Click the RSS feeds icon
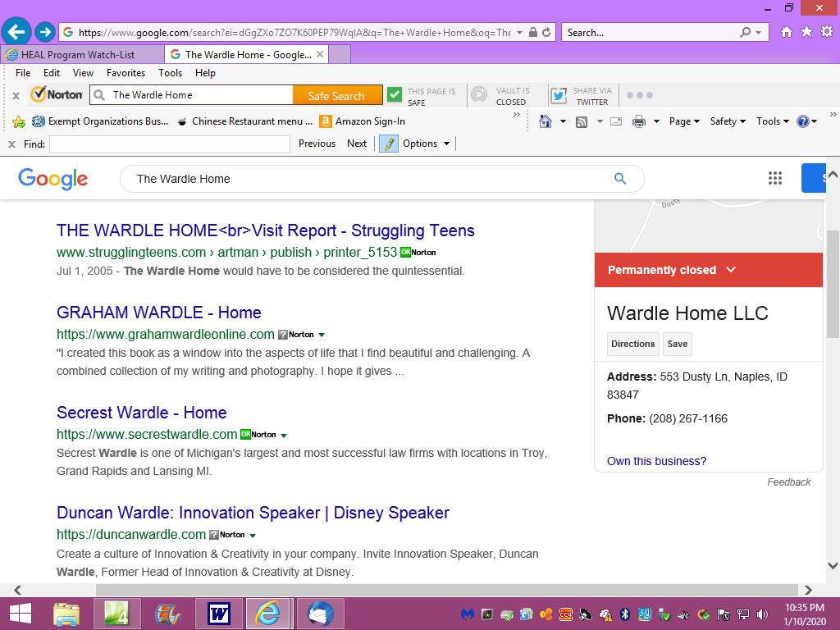 582,122
